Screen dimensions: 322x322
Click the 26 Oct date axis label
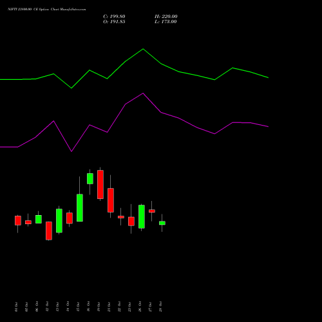tap(140, 307)
